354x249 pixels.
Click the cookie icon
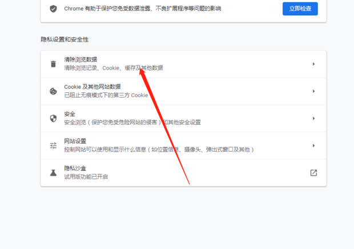click(53, 91)
